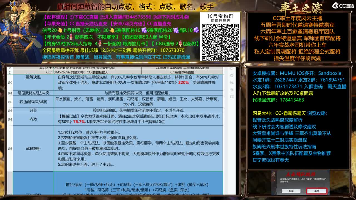Click the 常见武将/战法冲突 cell
Viewport: 356px width, 200px height.
33,93
